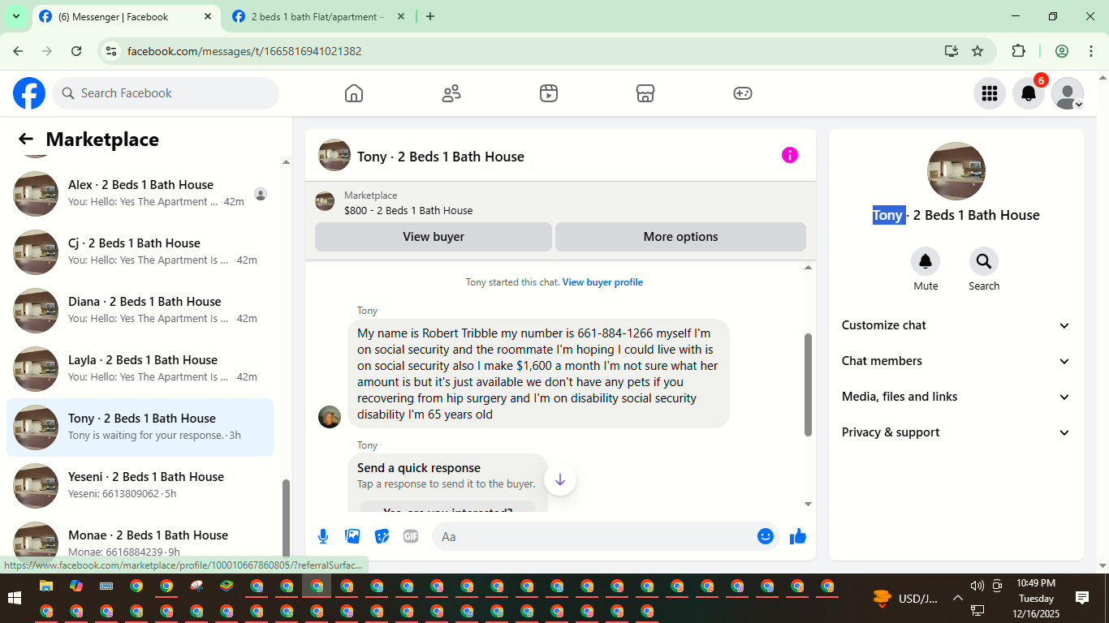Open the Marketplace storefront icon
This screenshot has height=623, width=1109.
pos(645,93)
